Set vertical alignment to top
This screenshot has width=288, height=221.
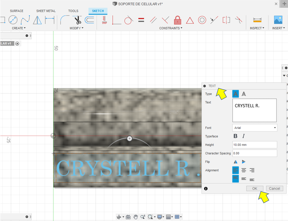[x=235, y=179]
